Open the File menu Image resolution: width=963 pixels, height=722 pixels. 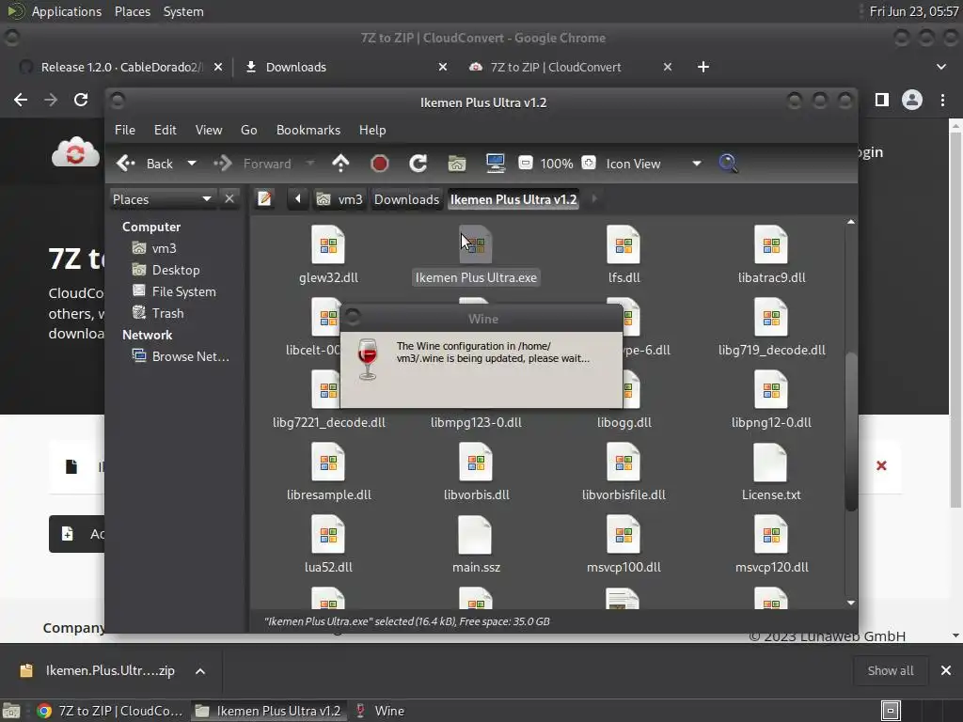pos(125,130)
